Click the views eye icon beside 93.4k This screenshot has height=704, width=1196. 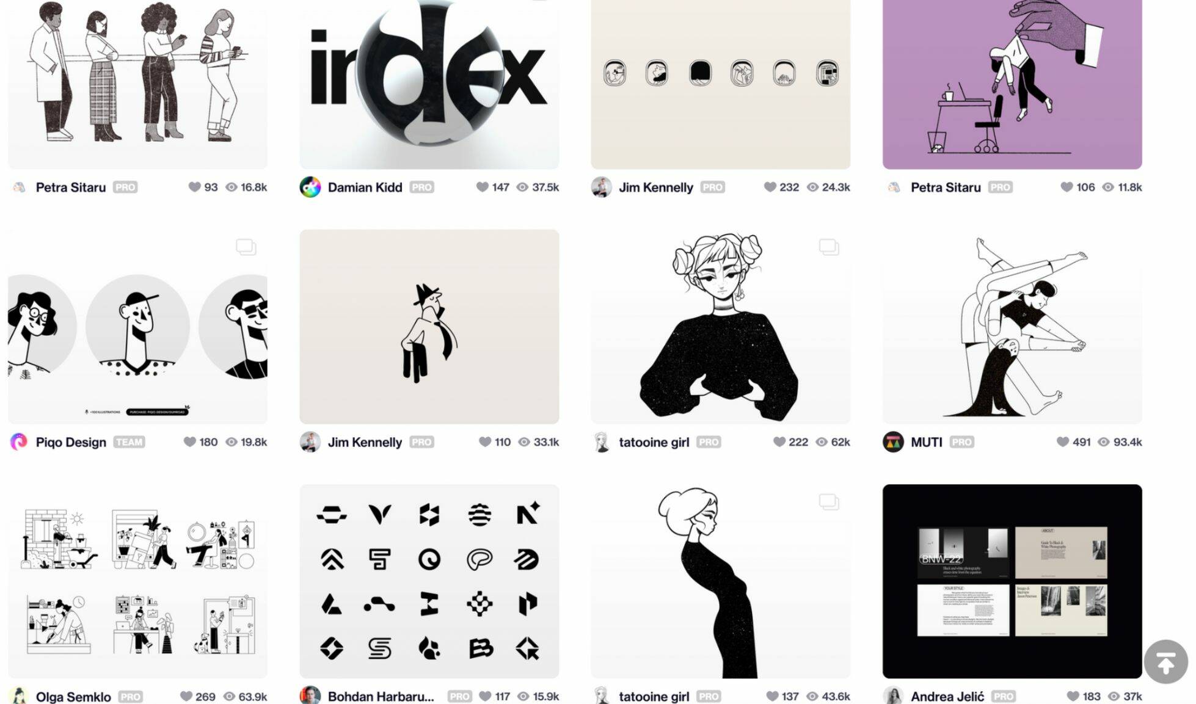(x=1103, y=441)
